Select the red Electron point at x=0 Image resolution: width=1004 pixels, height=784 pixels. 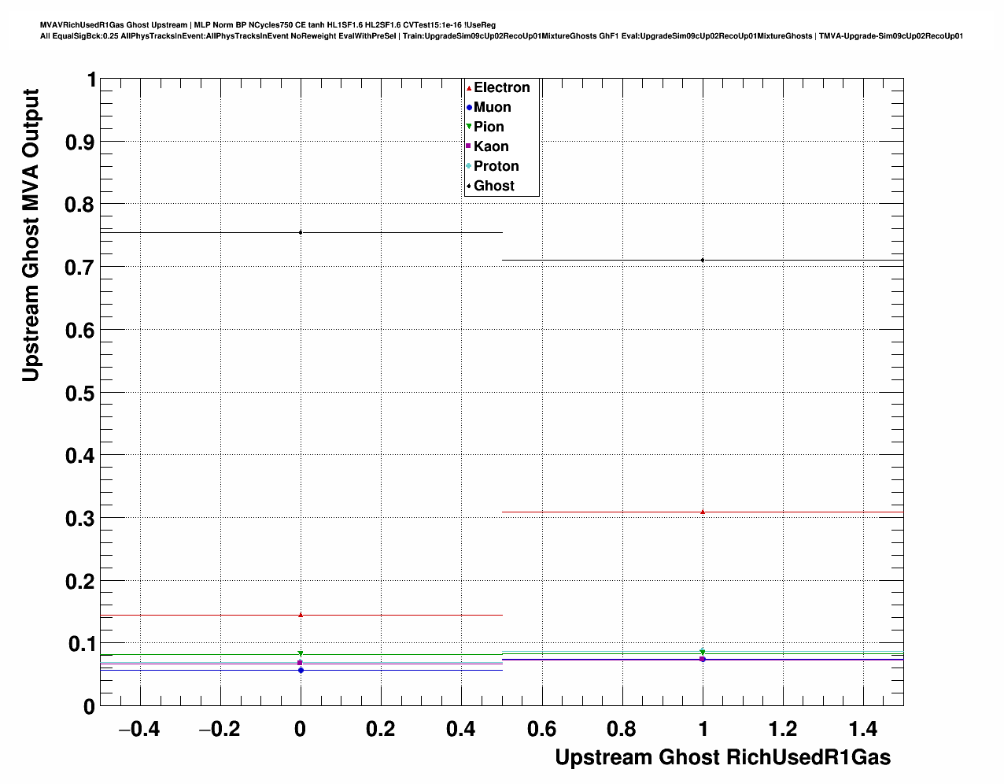[x=301, y=615]
